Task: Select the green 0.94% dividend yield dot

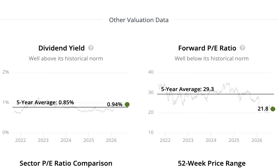Action: 127,104
